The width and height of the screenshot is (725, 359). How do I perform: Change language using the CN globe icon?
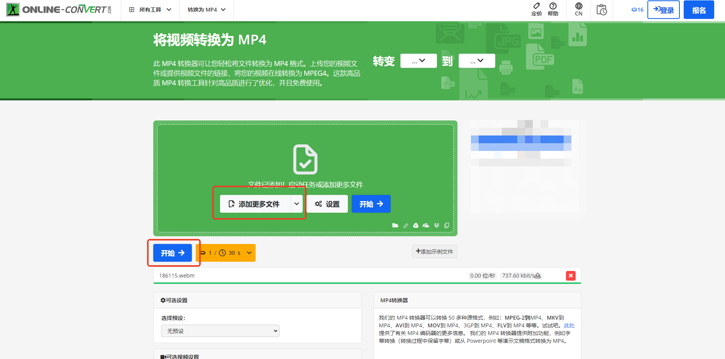pyautogui.click(x=578, y=10)
